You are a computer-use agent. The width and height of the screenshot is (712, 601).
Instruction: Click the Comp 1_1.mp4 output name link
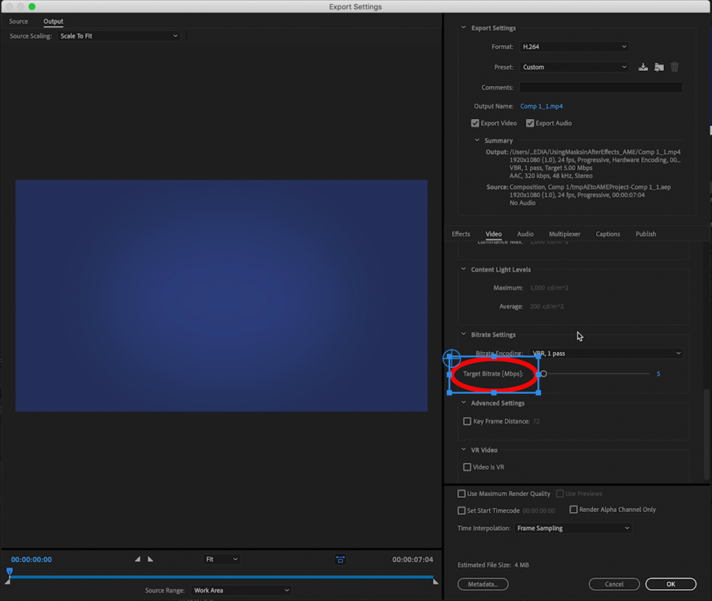[x=541, y=106]
